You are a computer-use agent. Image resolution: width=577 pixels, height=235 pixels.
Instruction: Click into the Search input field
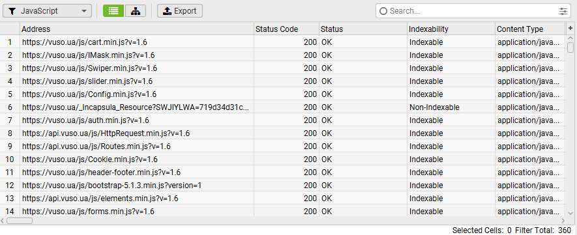pyautogui.click(x=473, y=11)
